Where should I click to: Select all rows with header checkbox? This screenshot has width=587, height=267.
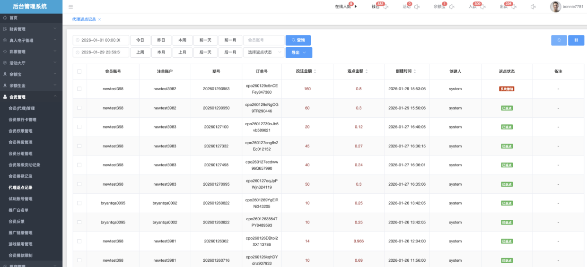coord(79,71)
